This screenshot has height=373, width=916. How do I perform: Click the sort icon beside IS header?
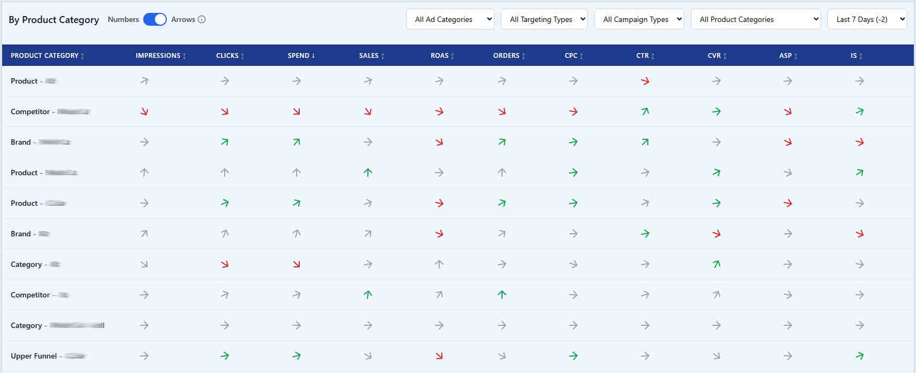pyautogui.click(x=861, y=56)
